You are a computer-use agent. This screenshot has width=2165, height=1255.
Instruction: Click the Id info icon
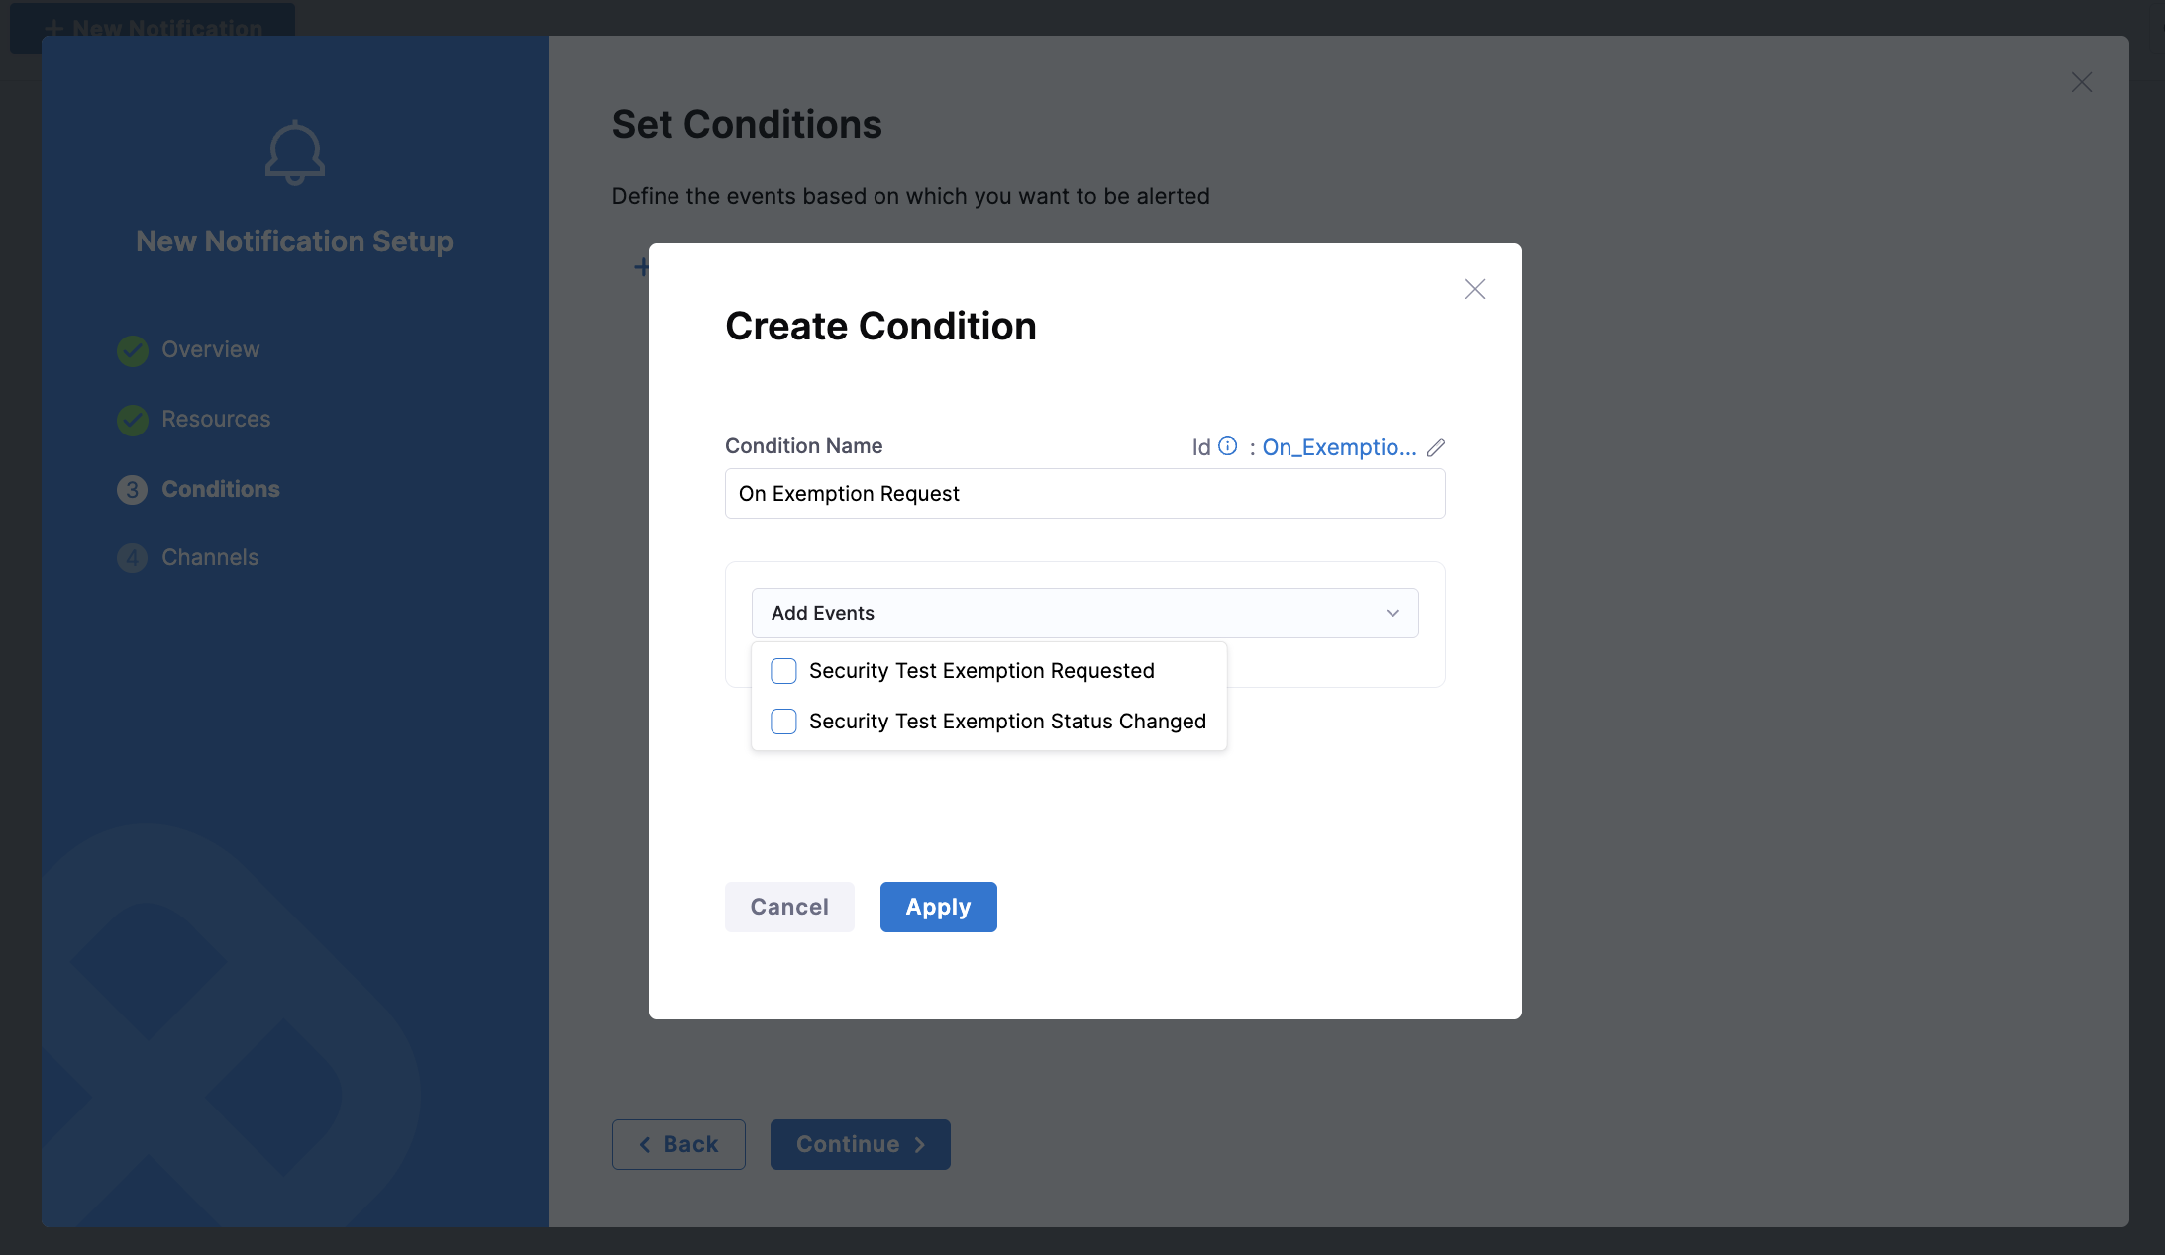(1227, 446)
